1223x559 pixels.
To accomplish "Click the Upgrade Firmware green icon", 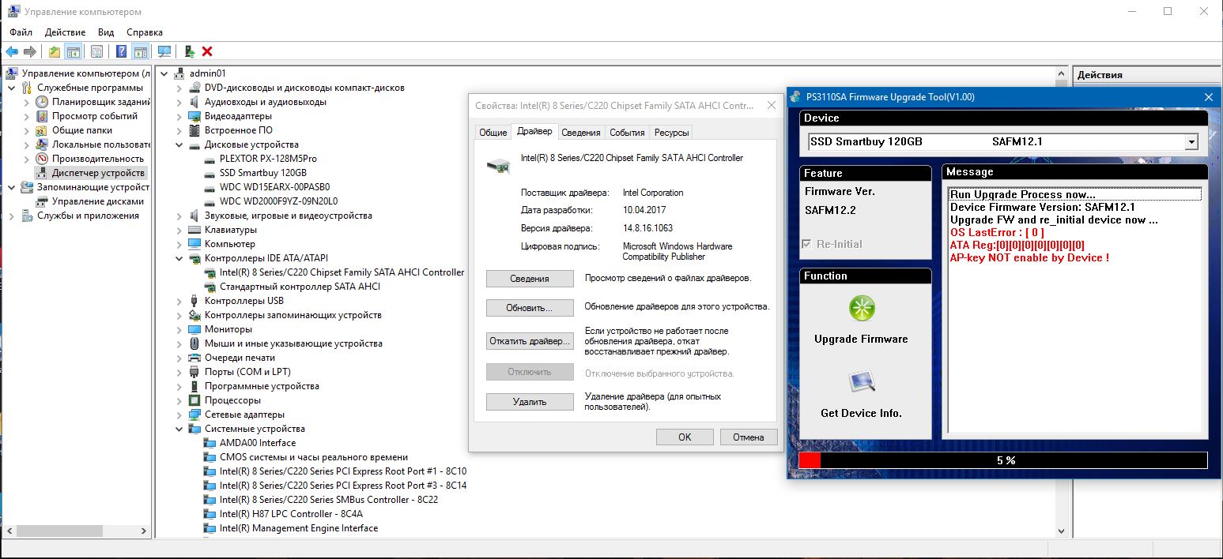I will 862,309.
